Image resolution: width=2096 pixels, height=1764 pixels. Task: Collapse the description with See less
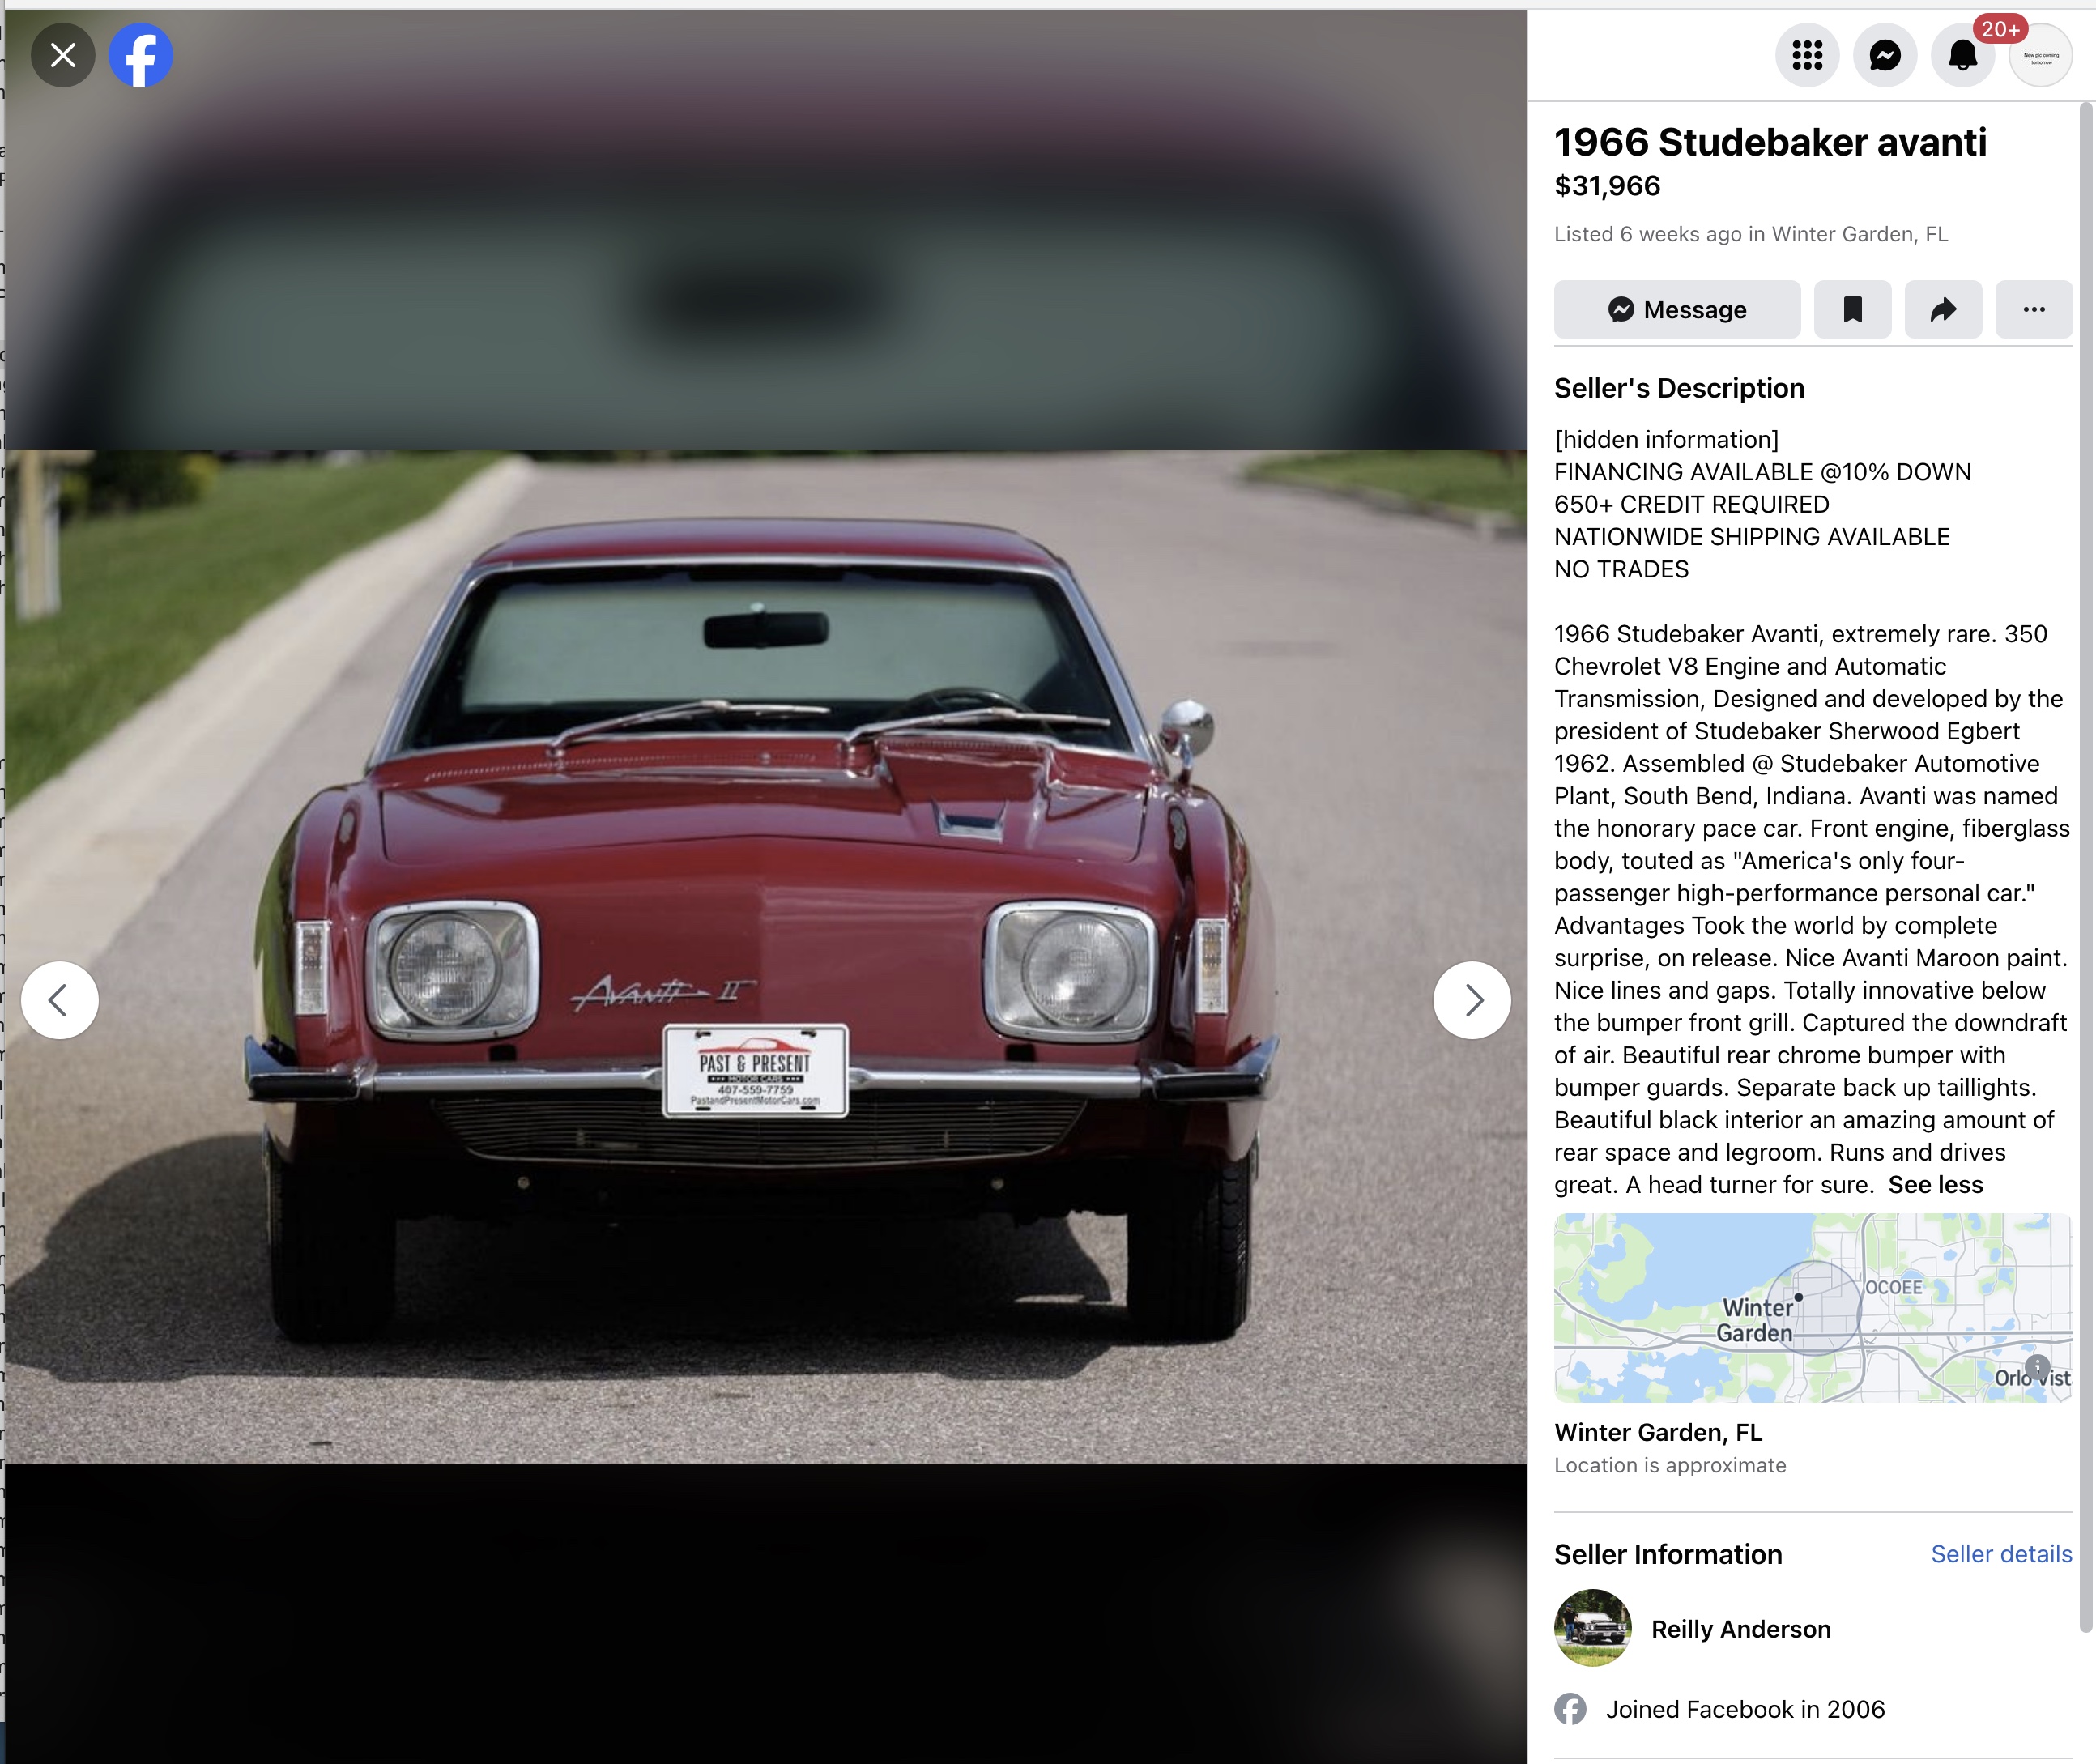(1935, 1184)
